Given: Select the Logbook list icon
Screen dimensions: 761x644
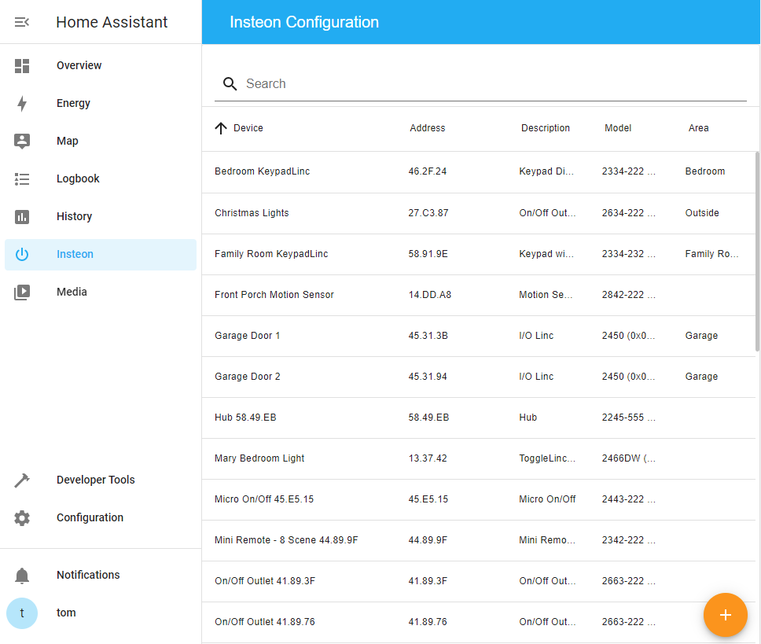Looking at the screenshot, I should tap(22, 178).
